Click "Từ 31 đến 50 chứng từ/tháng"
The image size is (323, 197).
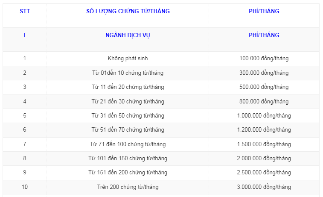128,116
